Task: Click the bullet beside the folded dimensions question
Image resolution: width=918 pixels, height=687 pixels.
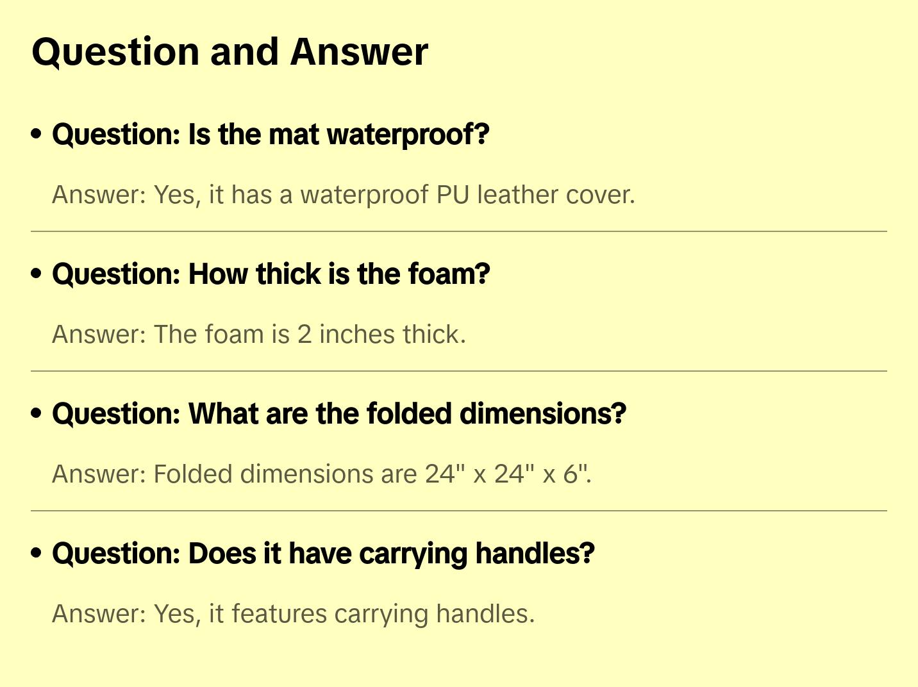Action: [x=37, y=413]
